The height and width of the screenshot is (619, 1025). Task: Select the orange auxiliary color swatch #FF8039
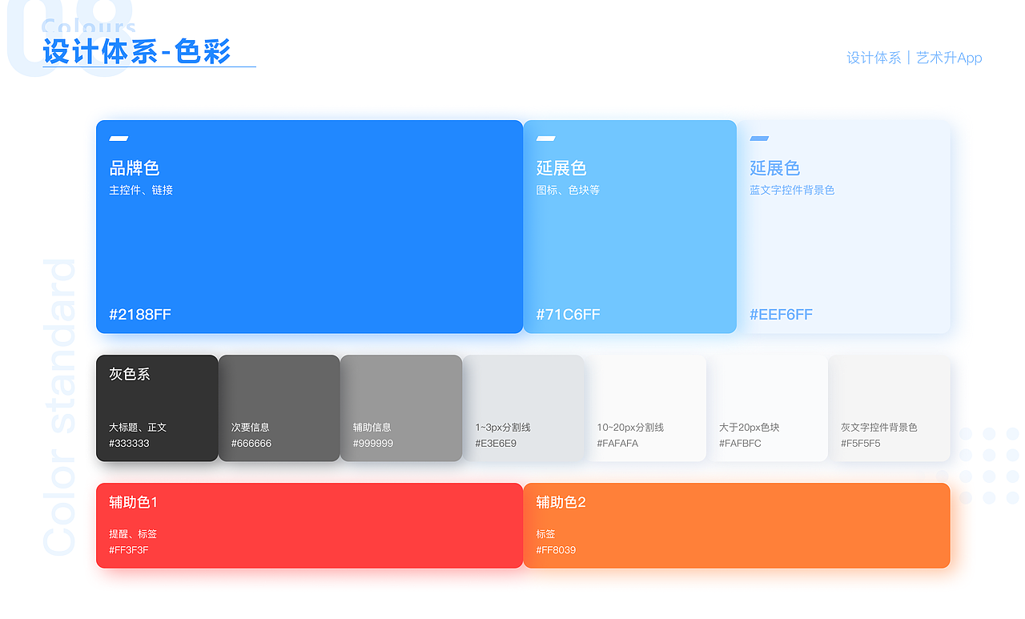(x=737, y=525)
